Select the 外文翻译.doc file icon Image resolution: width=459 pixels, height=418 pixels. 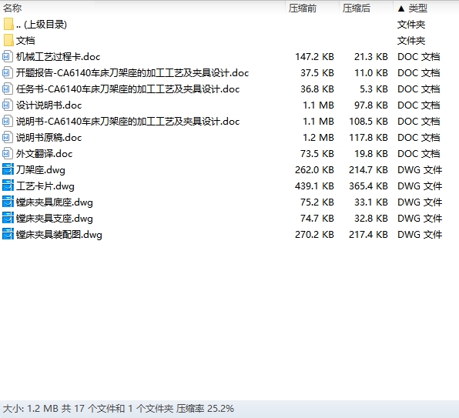pos(8,153)
